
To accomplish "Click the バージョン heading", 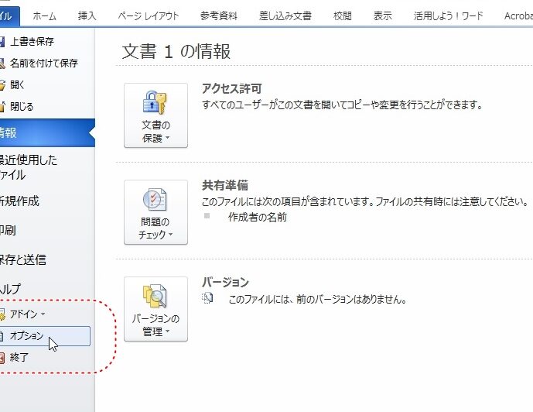I will point(225,282).
